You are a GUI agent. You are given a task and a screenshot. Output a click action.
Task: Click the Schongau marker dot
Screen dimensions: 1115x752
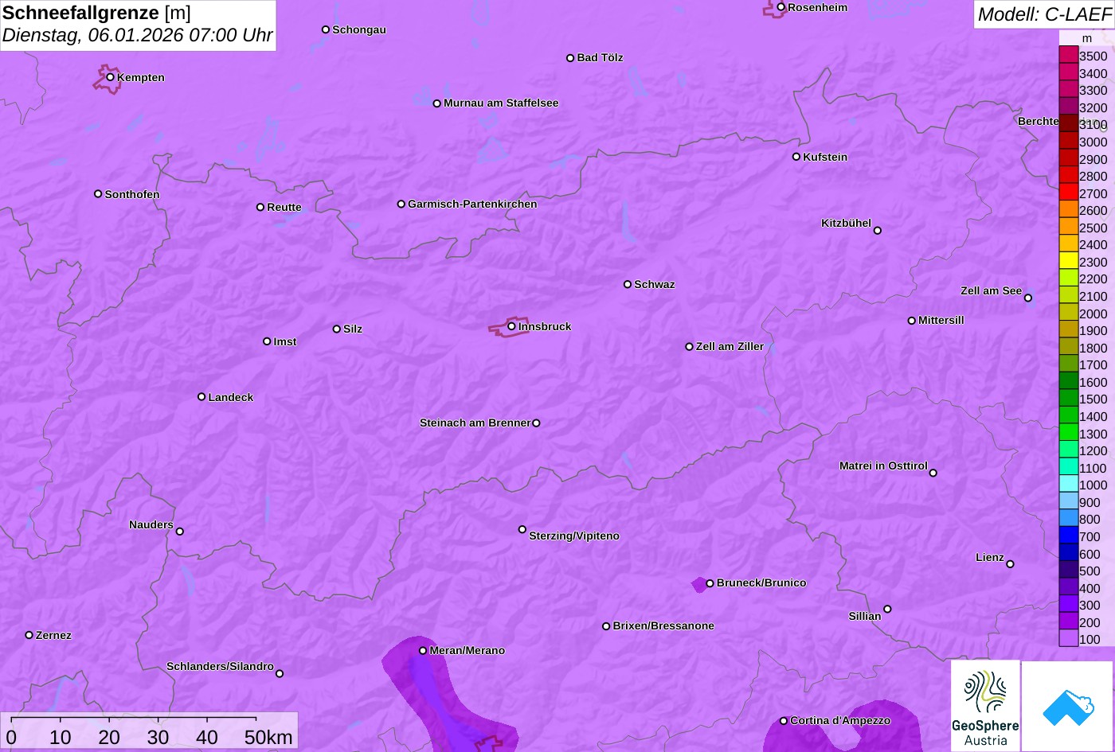pyautogui.click(x=326, y=29)
